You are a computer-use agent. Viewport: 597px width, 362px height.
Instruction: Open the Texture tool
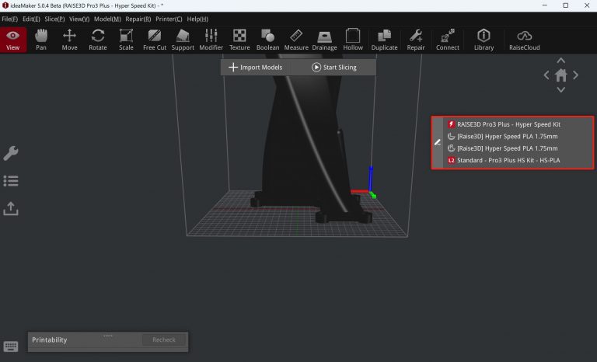point(239,40)
